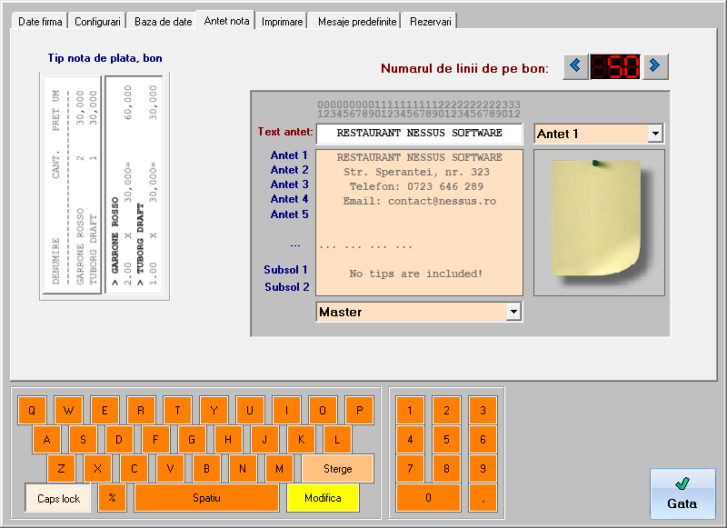Tap the numpad 5 key
The image size is (727, 528).
click(x=446, y=440)
